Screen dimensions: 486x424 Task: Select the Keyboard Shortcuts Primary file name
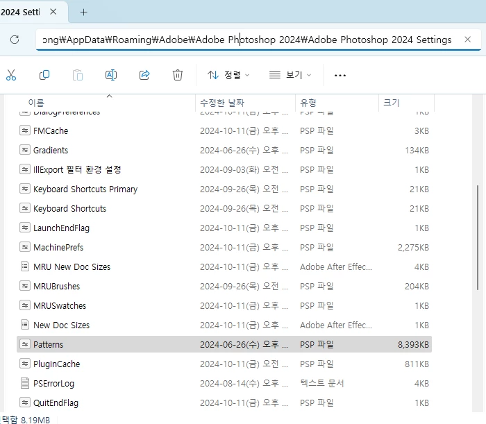85,189
